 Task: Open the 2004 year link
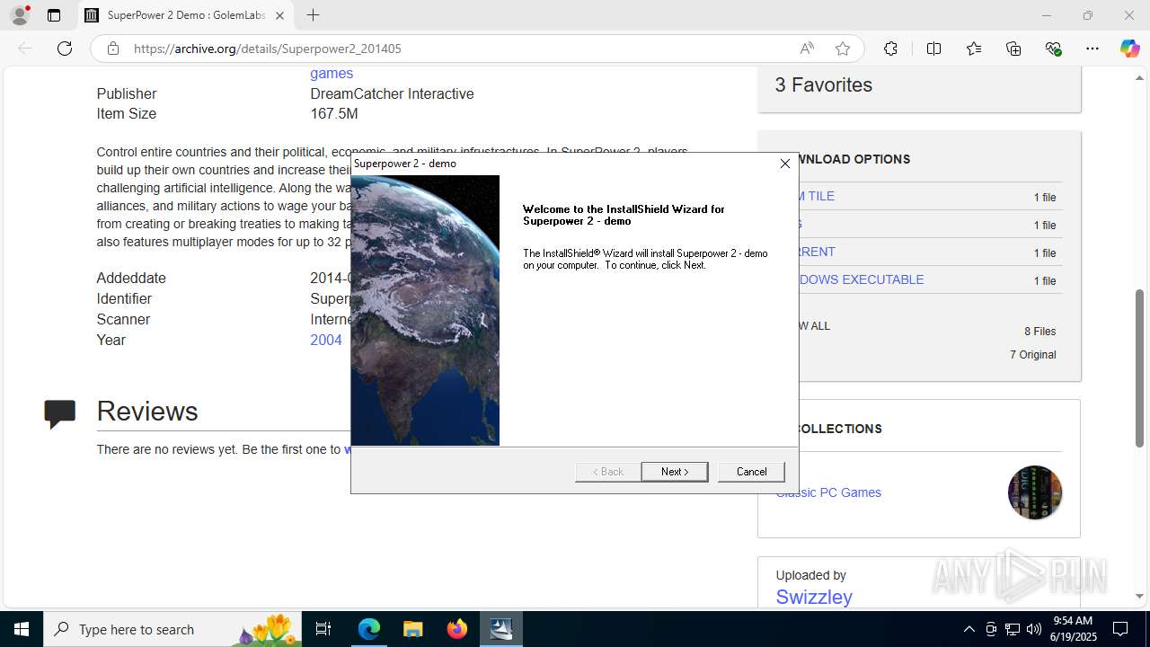326,340
